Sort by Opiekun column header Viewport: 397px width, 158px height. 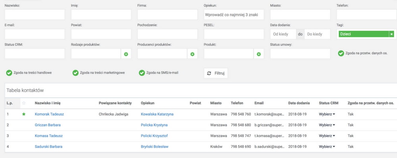tap(148, 103)
